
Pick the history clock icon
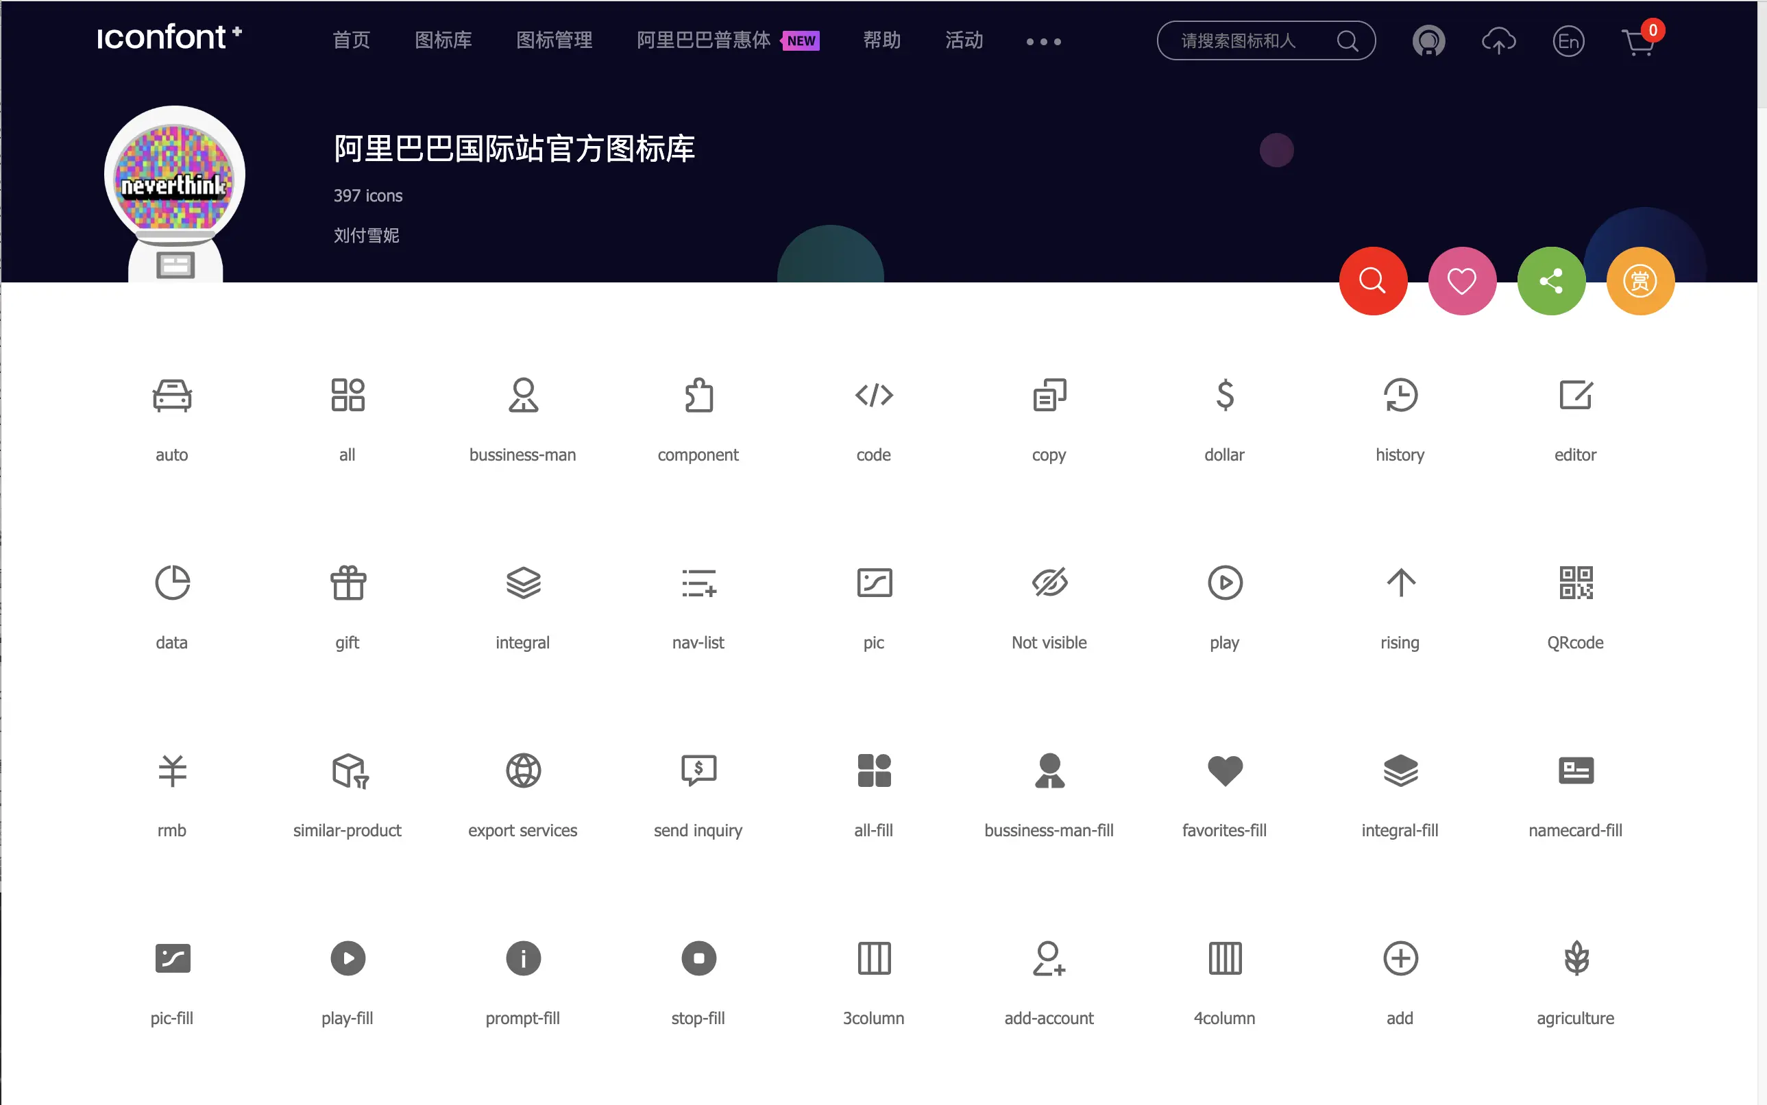click(1400, 396)
